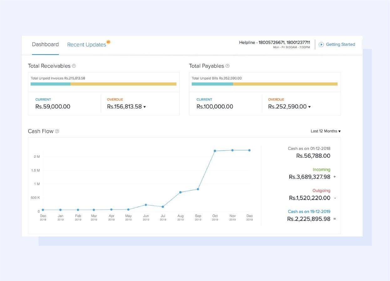Select the Jun 2019 data point on chart

click(146, 205)
